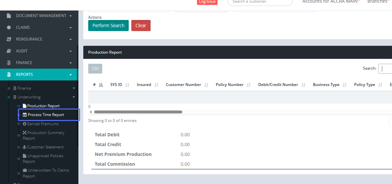Image resolution: width=392 pixels, height=184 pixels.
Task: Click the Claims gear icon
Action: [9, 27]
